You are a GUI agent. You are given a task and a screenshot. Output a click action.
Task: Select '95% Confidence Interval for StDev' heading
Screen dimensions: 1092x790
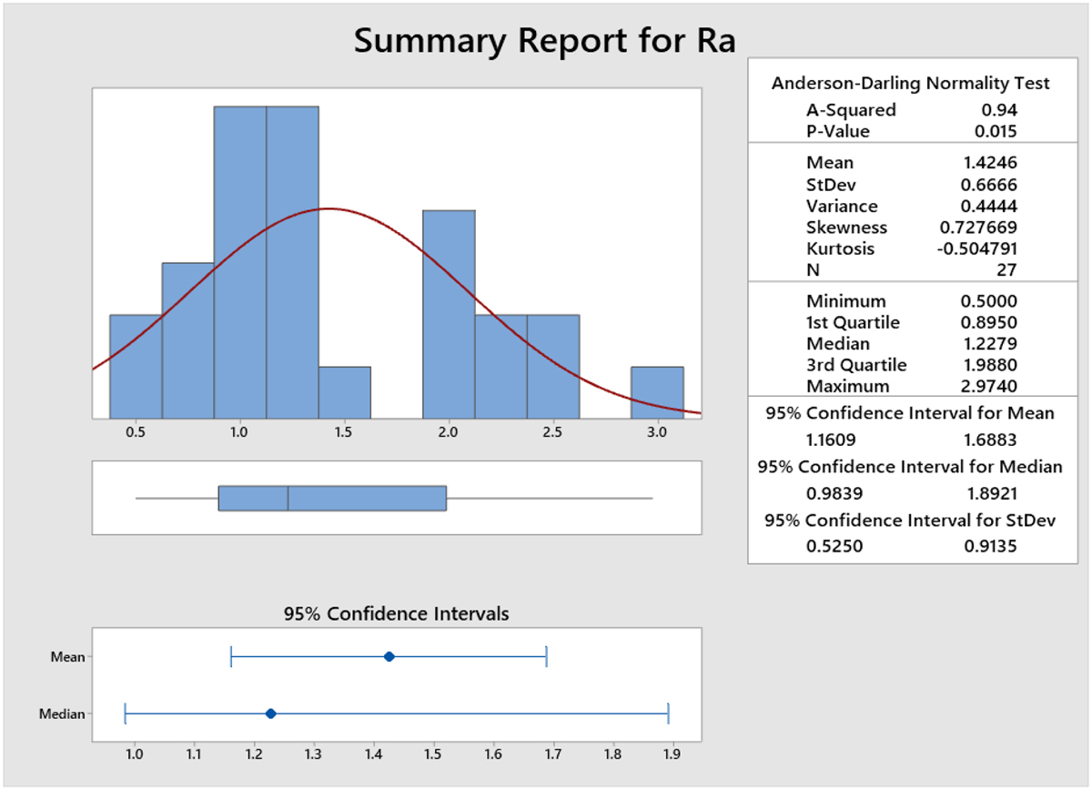[910, 521]
